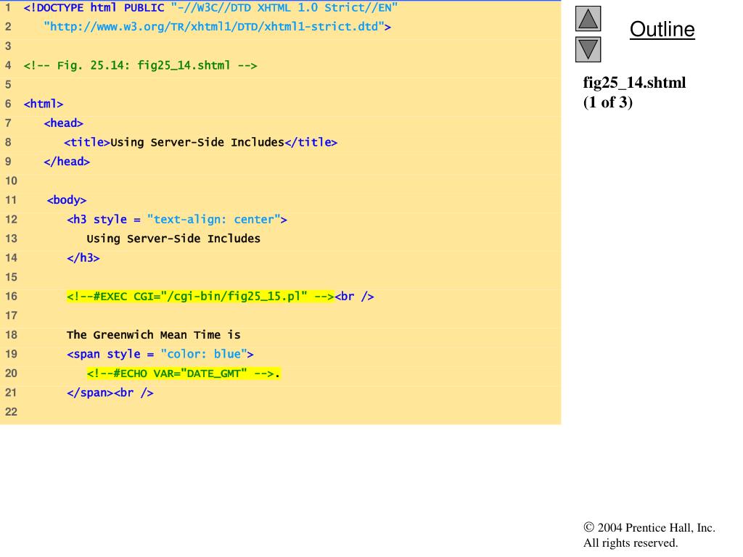The image size is (743, 557).
Task: Click 'The Greenwich Mean Time is' text
Action: coord(154,335)
